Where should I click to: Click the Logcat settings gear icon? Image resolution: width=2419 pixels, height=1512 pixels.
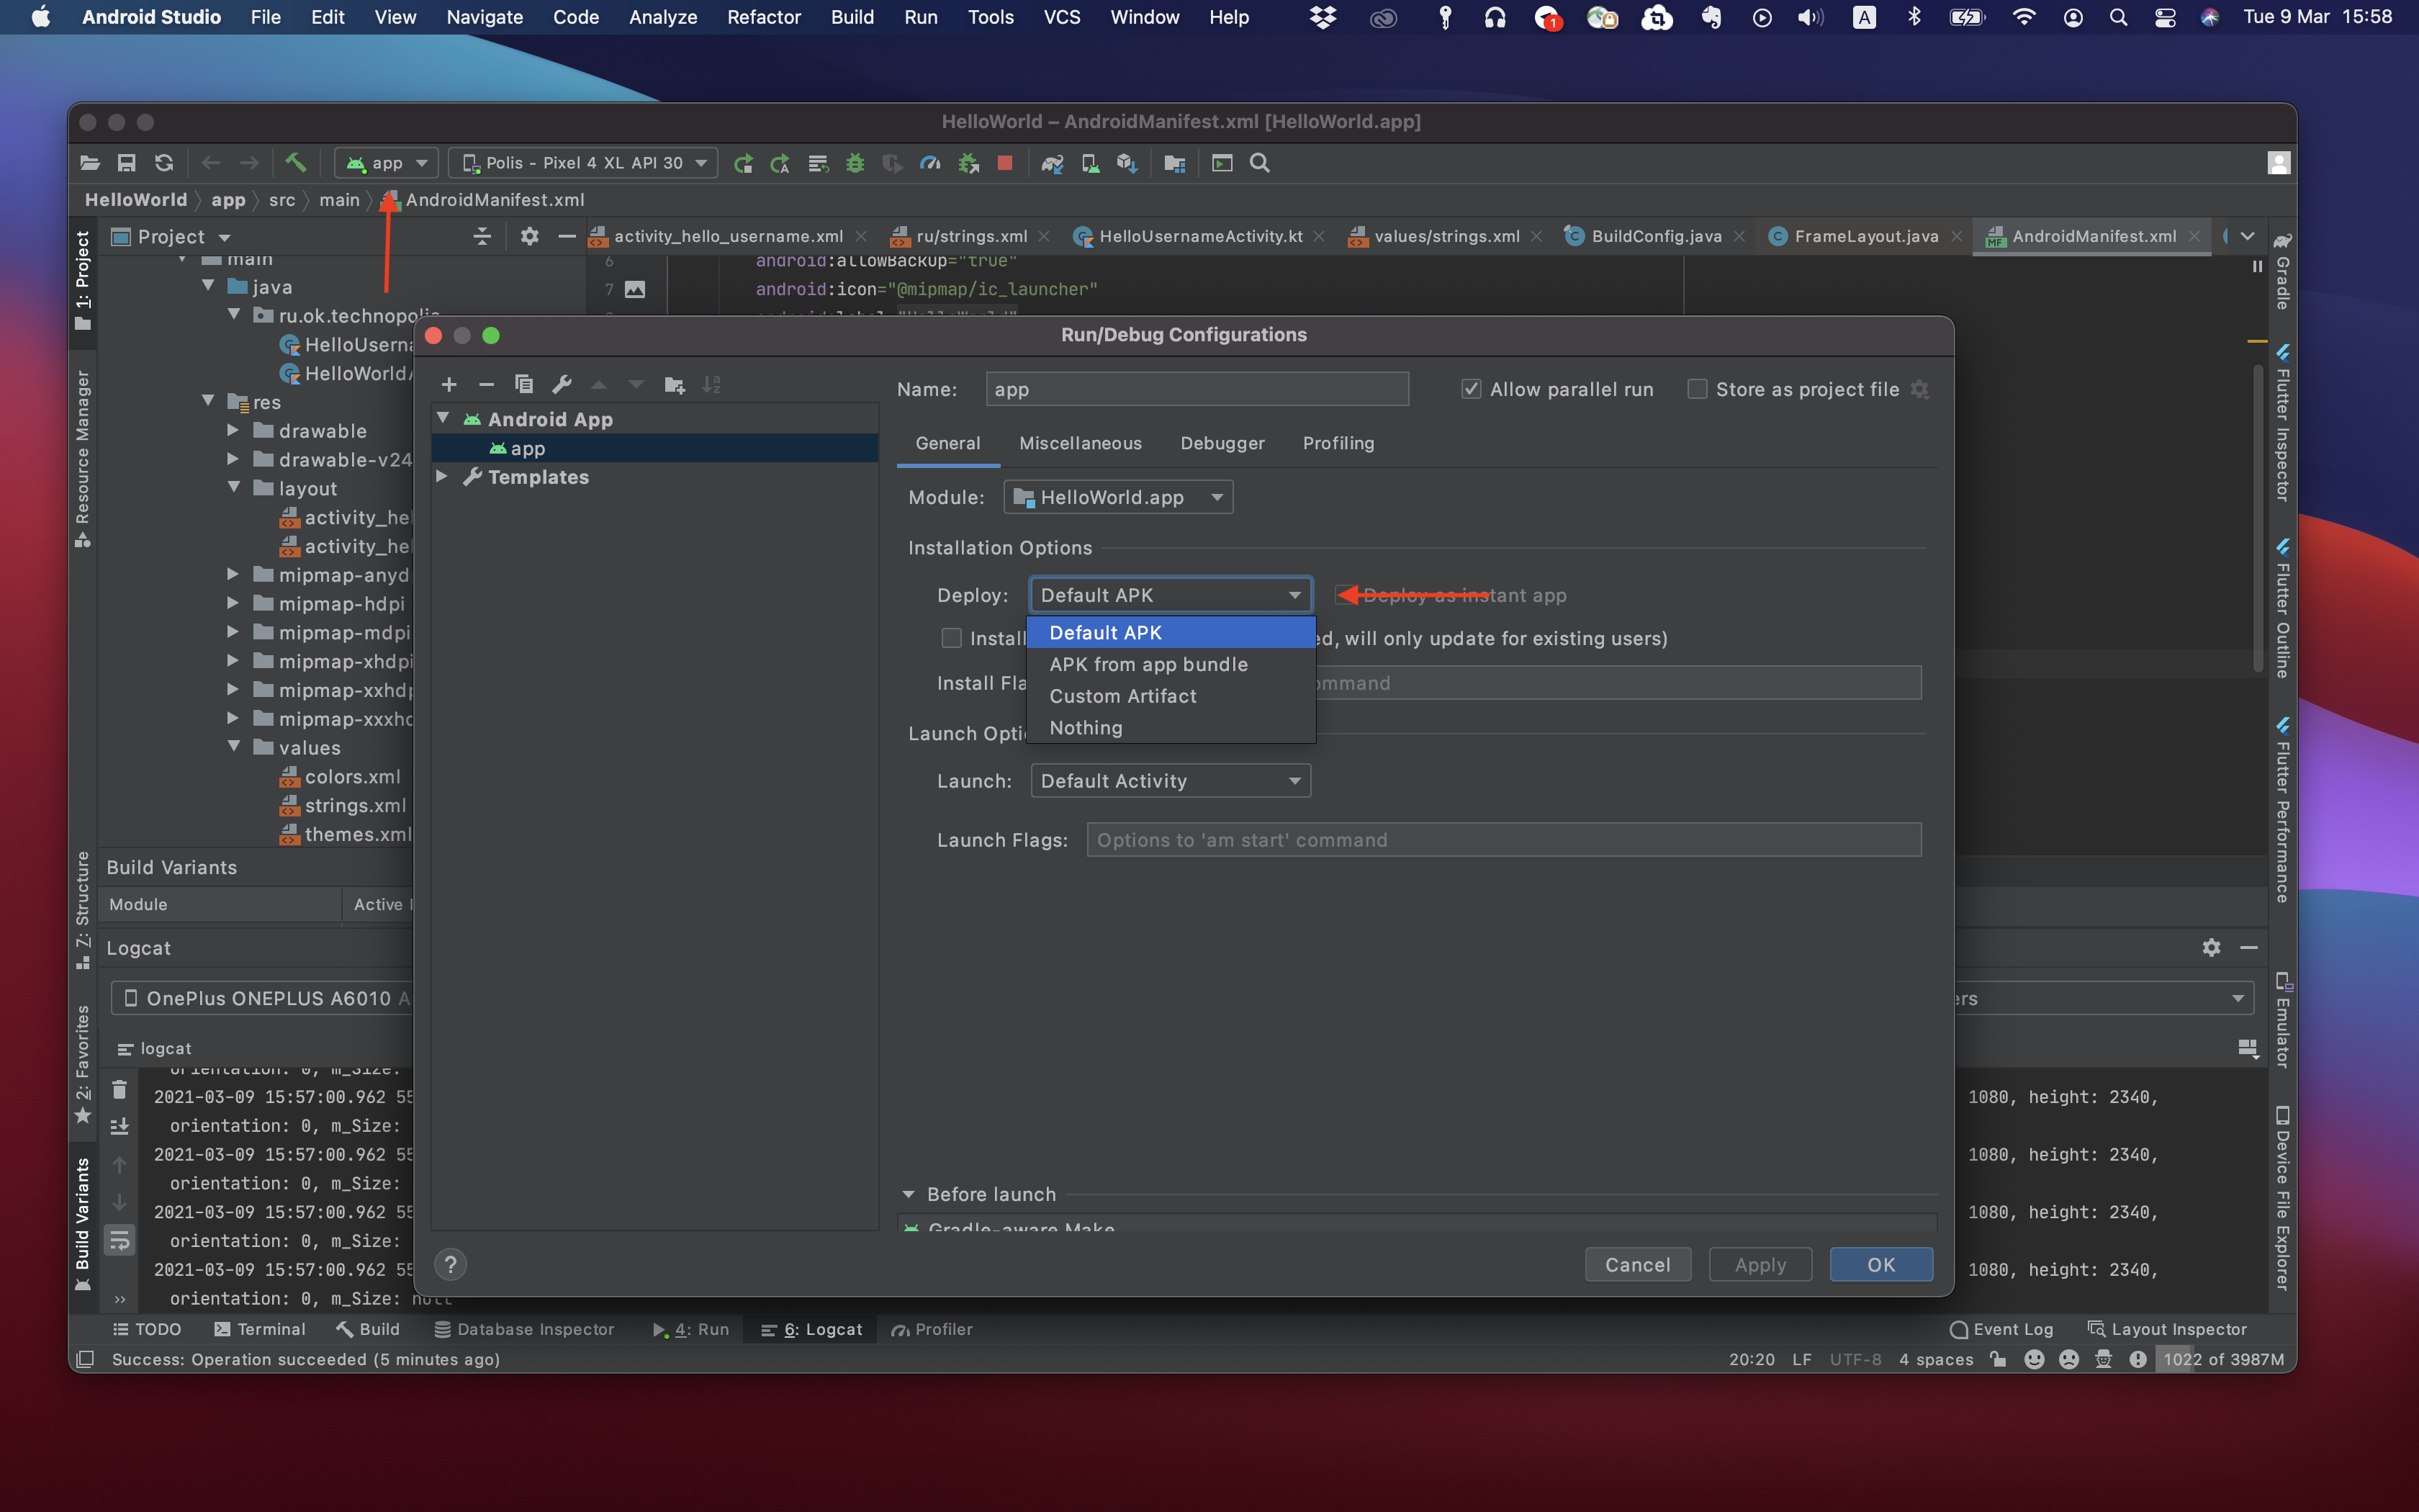click(x=2211, y=947)
